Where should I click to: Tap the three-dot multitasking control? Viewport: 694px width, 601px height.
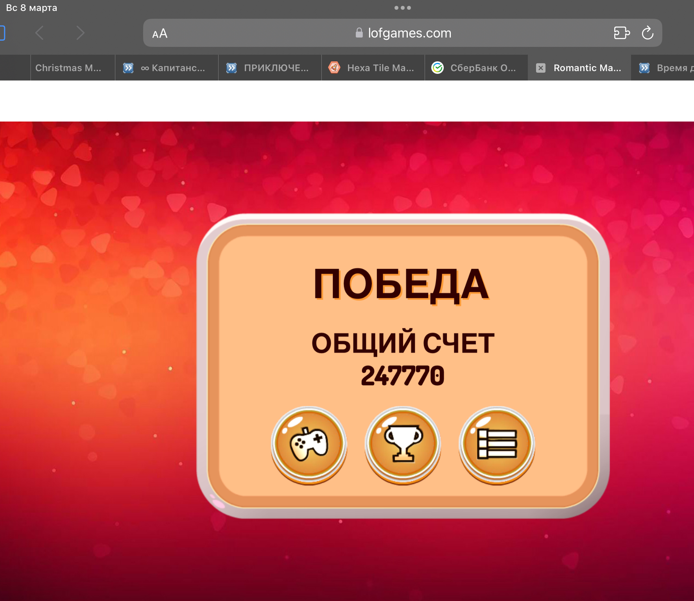pyautogui.click(x=403, y=8)
